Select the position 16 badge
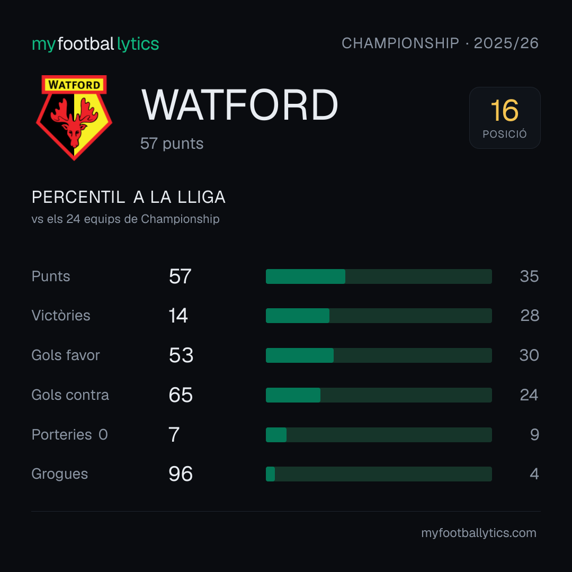The width and height of the screenshot is (572, 572). 505,118
